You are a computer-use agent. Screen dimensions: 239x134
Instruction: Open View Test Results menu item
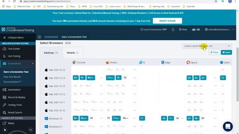12,77
